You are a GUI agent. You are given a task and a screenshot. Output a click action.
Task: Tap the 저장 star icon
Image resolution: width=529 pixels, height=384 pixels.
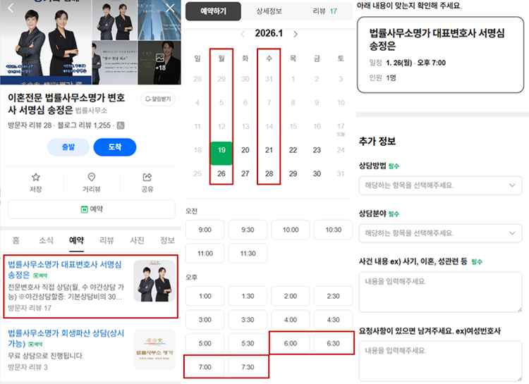click(x=36, y=177)
